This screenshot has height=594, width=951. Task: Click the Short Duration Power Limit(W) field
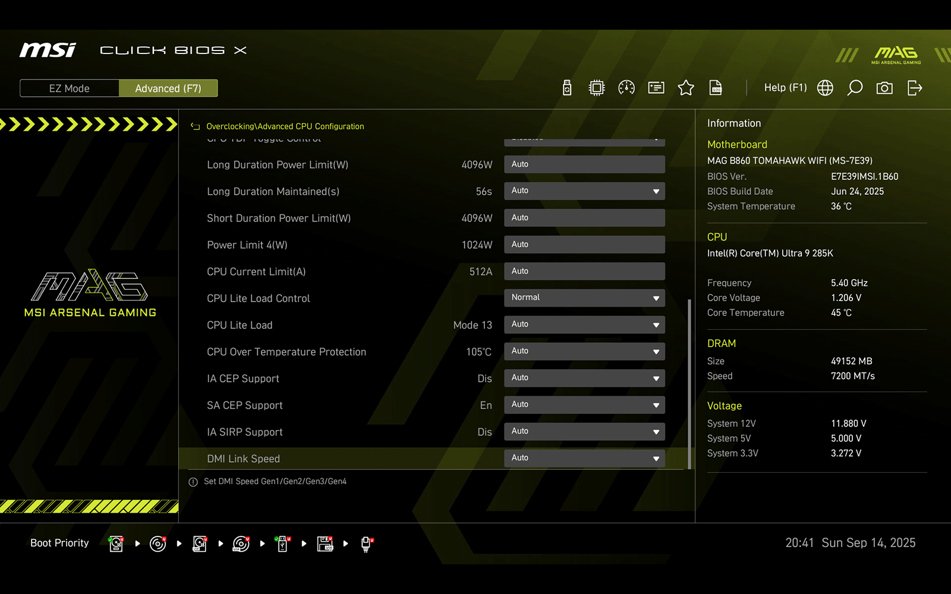click(x=584, y=217)
